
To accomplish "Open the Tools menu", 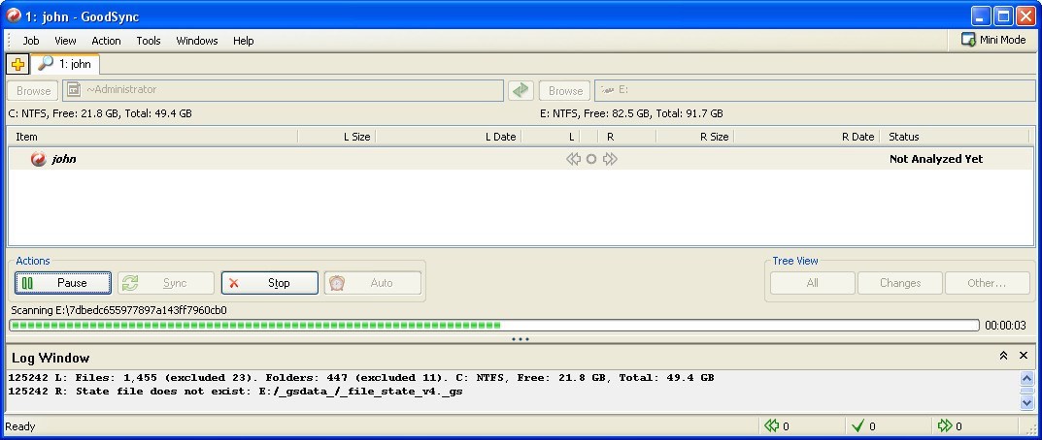I will [x=149, y=41].
